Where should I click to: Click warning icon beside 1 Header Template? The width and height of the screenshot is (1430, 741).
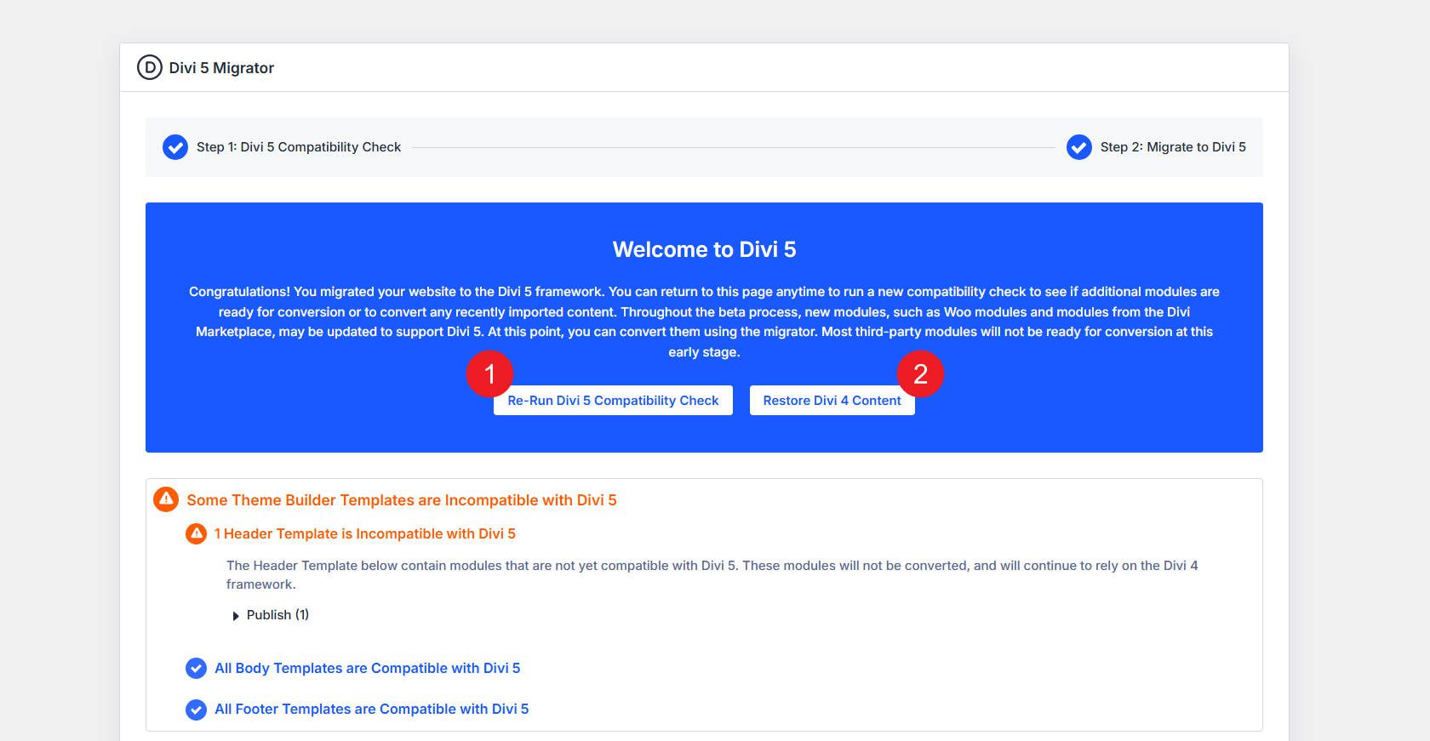(197, 533)
